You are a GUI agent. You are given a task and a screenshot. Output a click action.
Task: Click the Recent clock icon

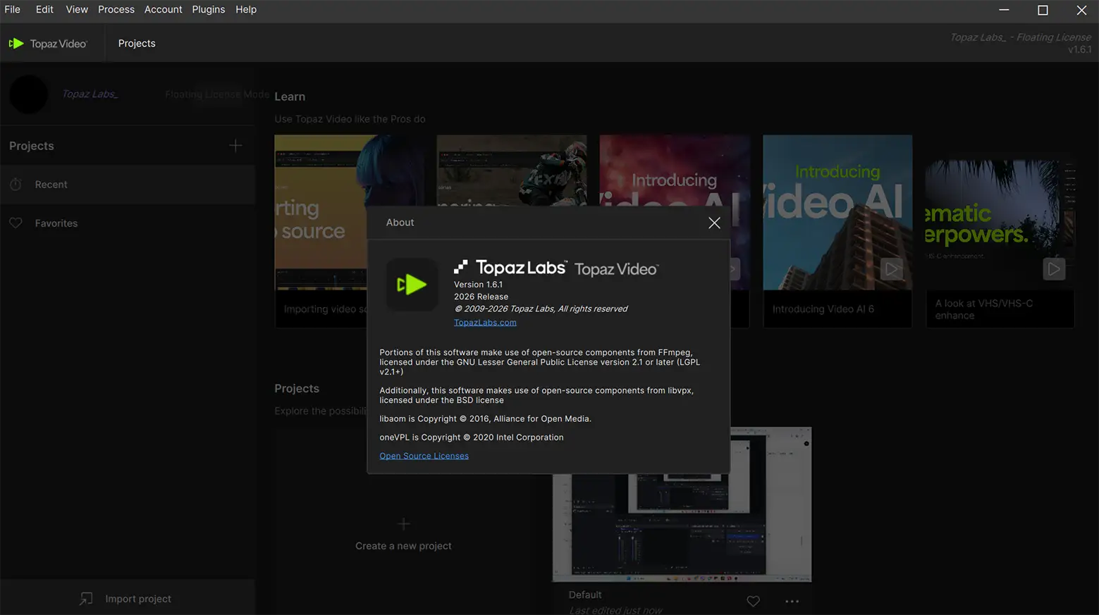[16, 185]
